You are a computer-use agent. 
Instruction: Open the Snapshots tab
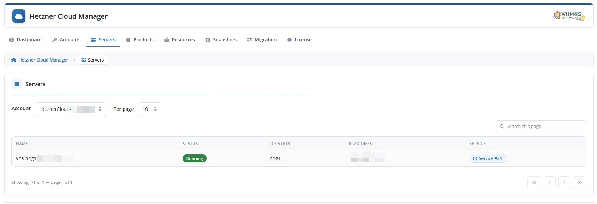click(x=221, y=40)
